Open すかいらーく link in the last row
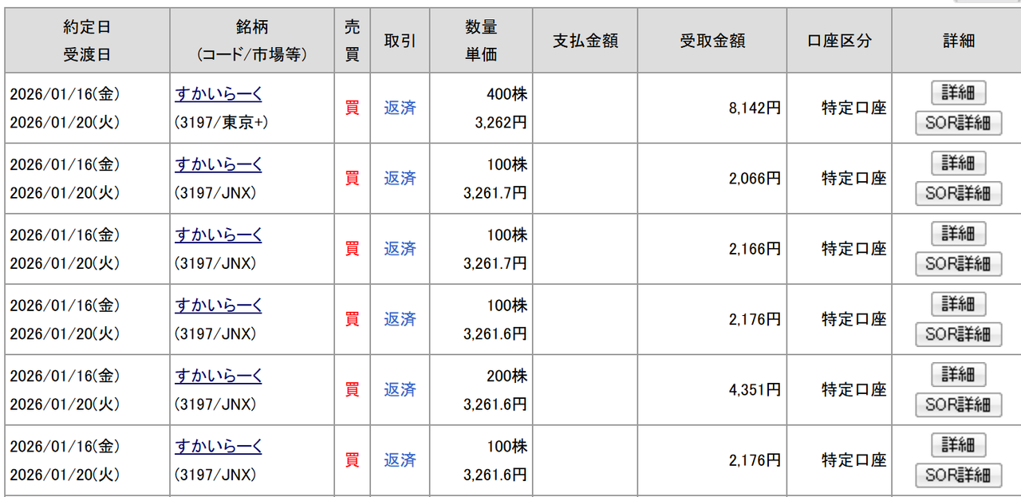Viewport: 1021px width, 497px height. [x=219, y=445]
